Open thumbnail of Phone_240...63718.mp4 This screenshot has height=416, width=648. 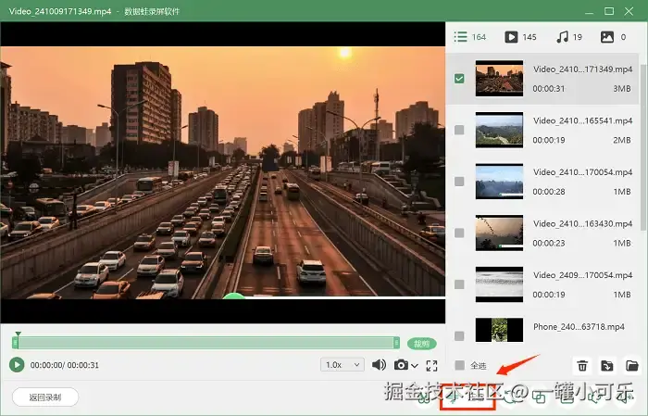[x=499, y=330]
